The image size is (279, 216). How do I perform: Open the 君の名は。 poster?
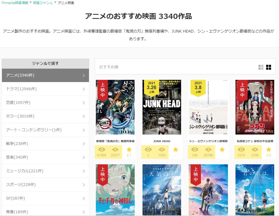pyautogui.click(x=255, y=190)
